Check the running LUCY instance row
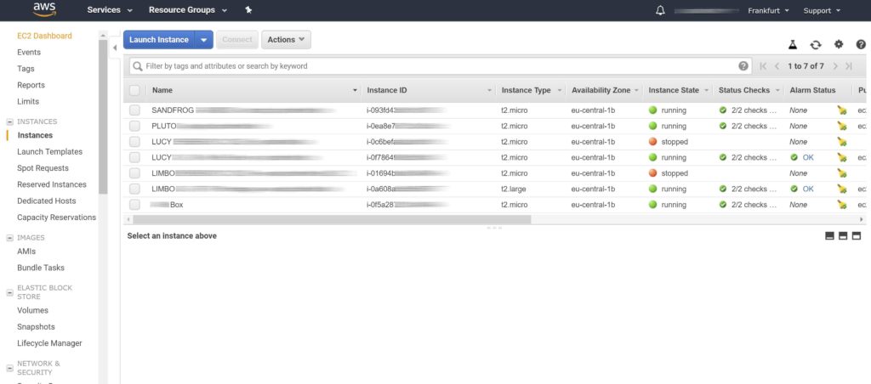 coord(135,158)
